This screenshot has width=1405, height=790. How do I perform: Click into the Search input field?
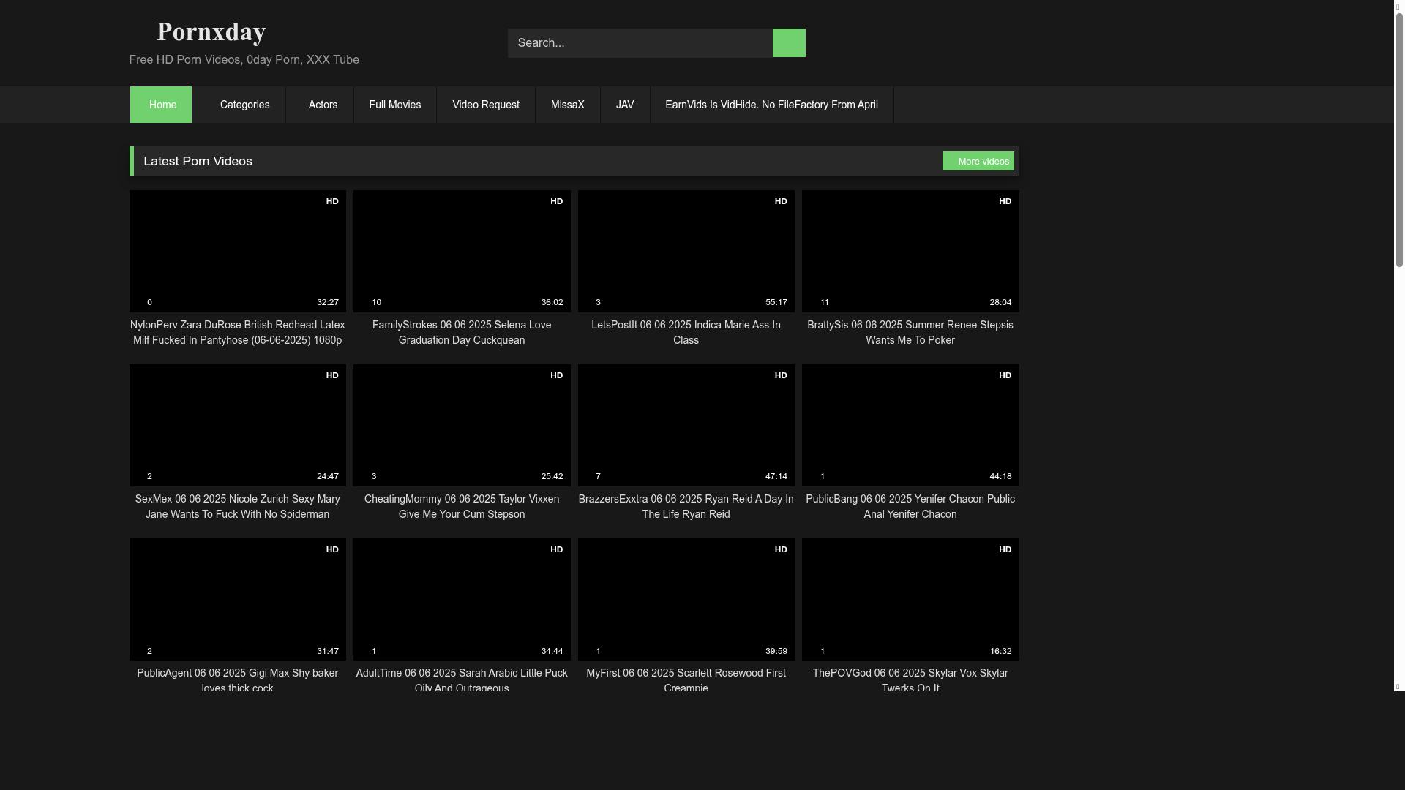coord(640,43)
